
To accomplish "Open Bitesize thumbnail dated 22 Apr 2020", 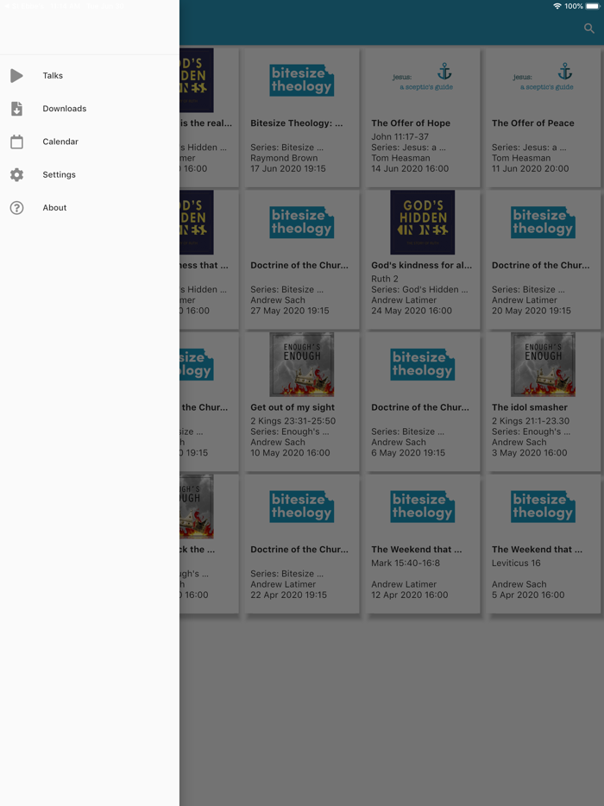I will click(x=302, y=507).
